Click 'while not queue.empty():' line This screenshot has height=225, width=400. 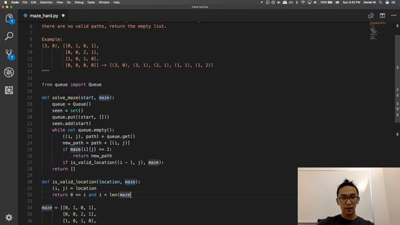tap(83, 130)
